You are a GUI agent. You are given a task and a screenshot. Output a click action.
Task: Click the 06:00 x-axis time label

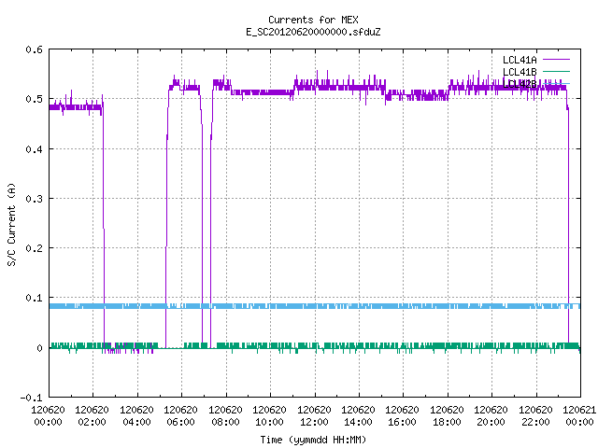pyautogui.click(x=180, y=422)
